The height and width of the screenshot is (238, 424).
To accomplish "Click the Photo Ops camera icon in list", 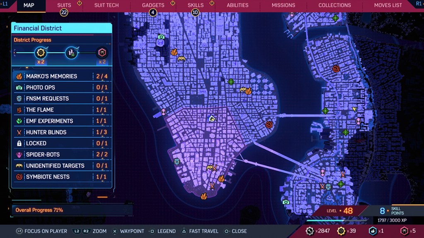I will click(x=19, y=88).
